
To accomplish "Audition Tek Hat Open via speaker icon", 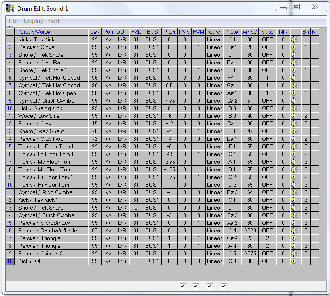I will tap(293, 93).
